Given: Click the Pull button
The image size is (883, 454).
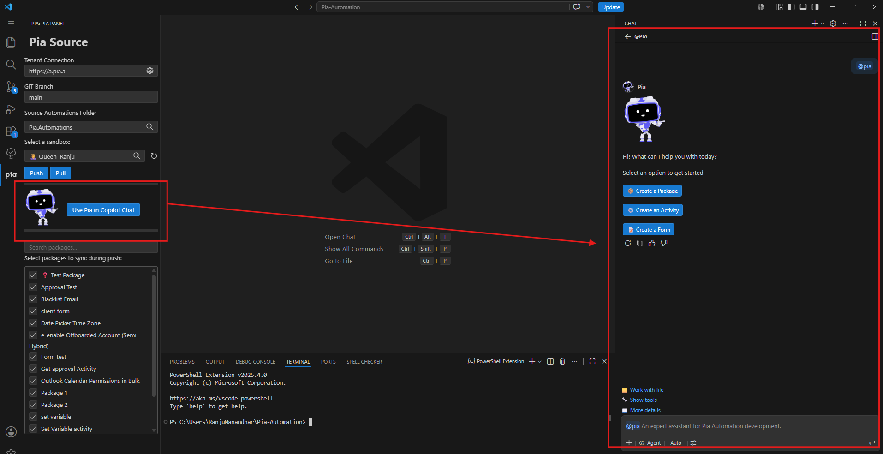Looking at the screenshot, I should point(60,173).
